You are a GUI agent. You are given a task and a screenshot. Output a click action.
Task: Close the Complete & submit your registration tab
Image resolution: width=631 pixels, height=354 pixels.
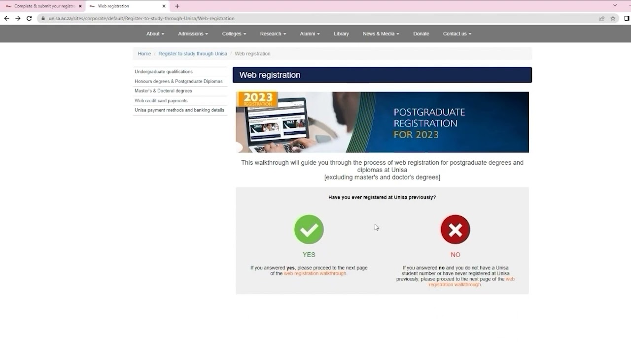point(80,6)
